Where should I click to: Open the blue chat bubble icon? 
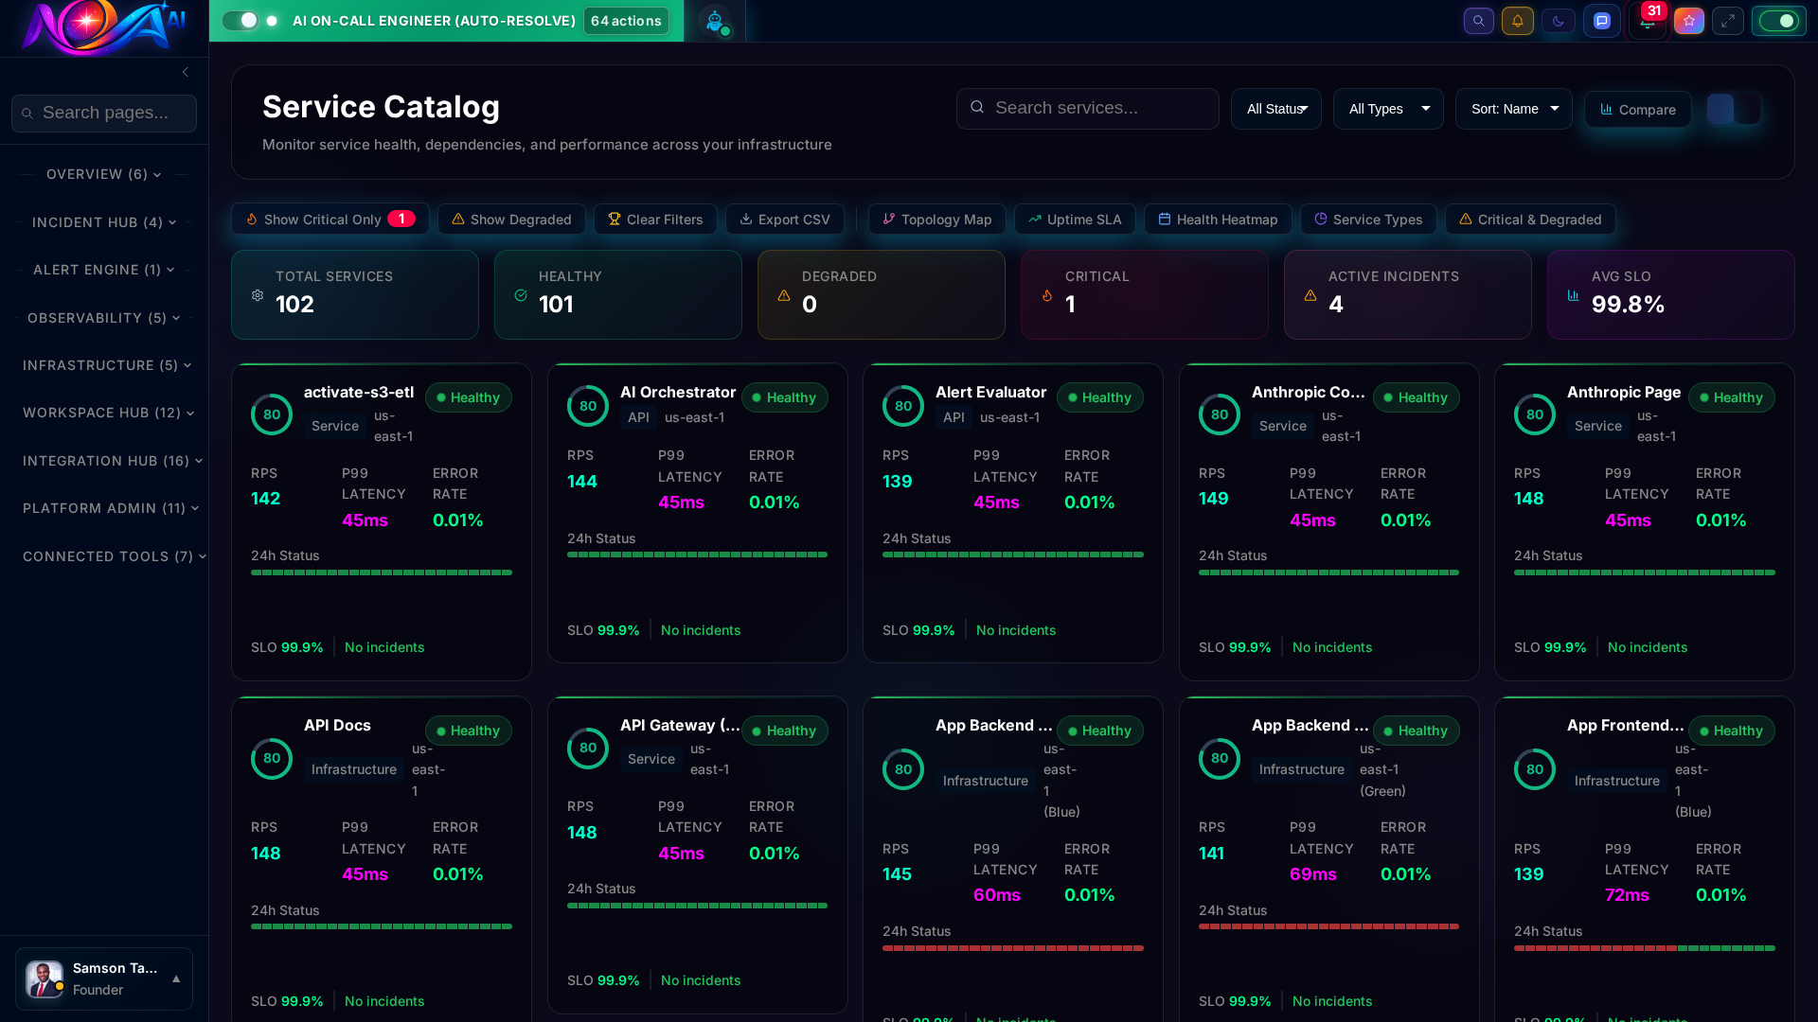point(1601,21)
